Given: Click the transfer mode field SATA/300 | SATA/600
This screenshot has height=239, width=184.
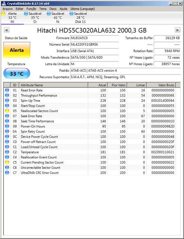Looking at the screenshot, I should 94,58.
